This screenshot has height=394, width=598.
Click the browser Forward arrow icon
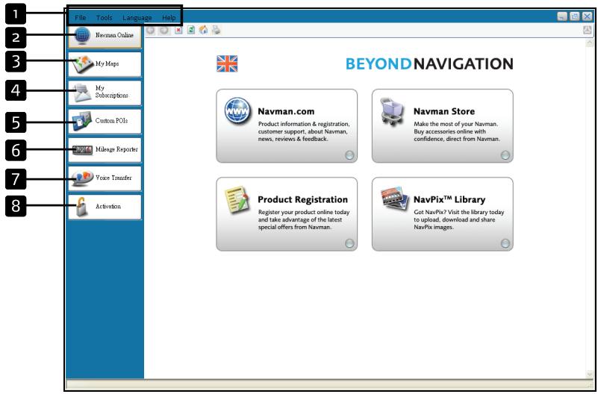coord(164,30)
